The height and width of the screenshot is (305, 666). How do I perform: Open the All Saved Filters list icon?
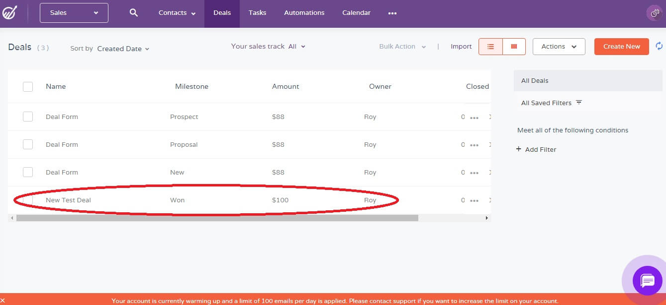tap(579, 103)
